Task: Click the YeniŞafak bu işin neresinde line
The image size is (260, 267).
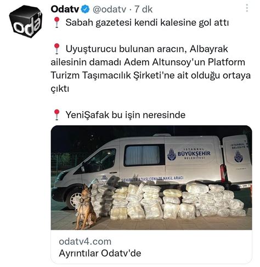Action: point(126,115)
